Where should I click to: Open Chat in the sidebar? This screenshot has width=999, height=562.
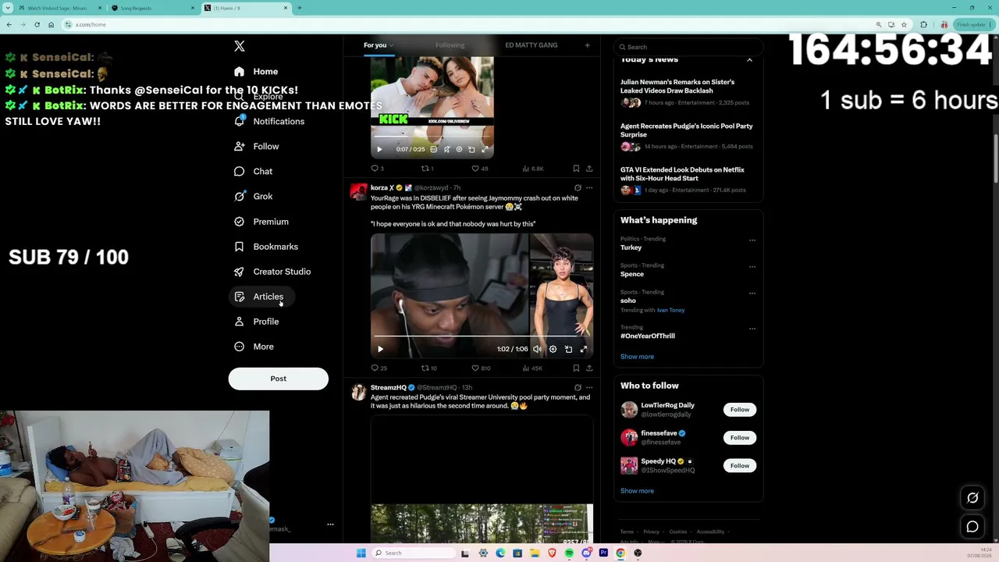coord(253,172)
